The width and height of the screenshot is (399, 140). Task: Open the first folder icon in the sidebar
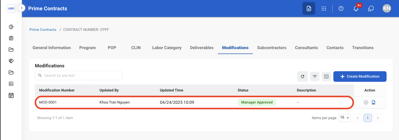pos(11,49)
